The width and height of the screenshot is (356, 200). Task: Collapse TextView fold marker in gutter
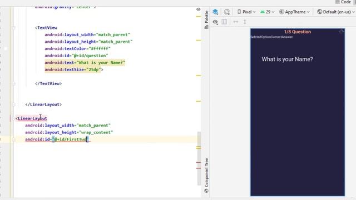point(13,28)
